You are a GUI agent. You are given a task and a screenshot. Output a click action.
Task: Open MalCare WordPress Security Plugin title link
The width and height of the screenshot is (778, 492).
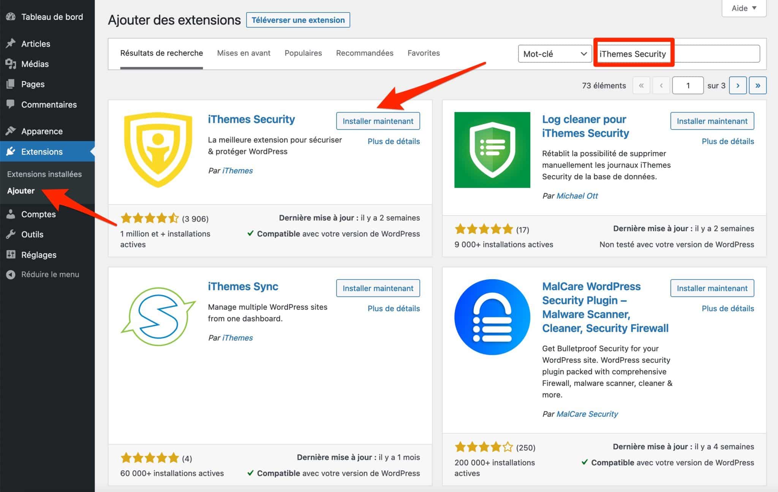point(605,307)
